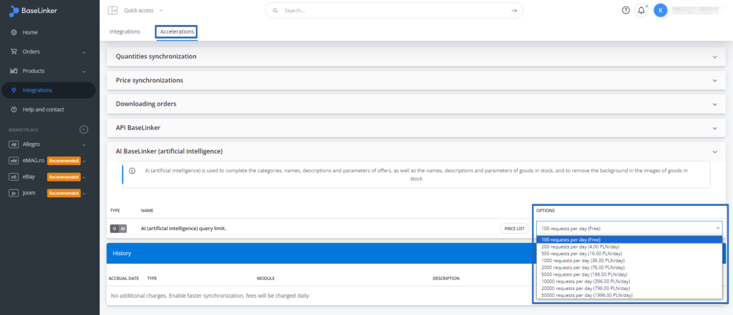Open the notifications bell
This screenshot has width=733, height=315.
click(x=641, y=10)
